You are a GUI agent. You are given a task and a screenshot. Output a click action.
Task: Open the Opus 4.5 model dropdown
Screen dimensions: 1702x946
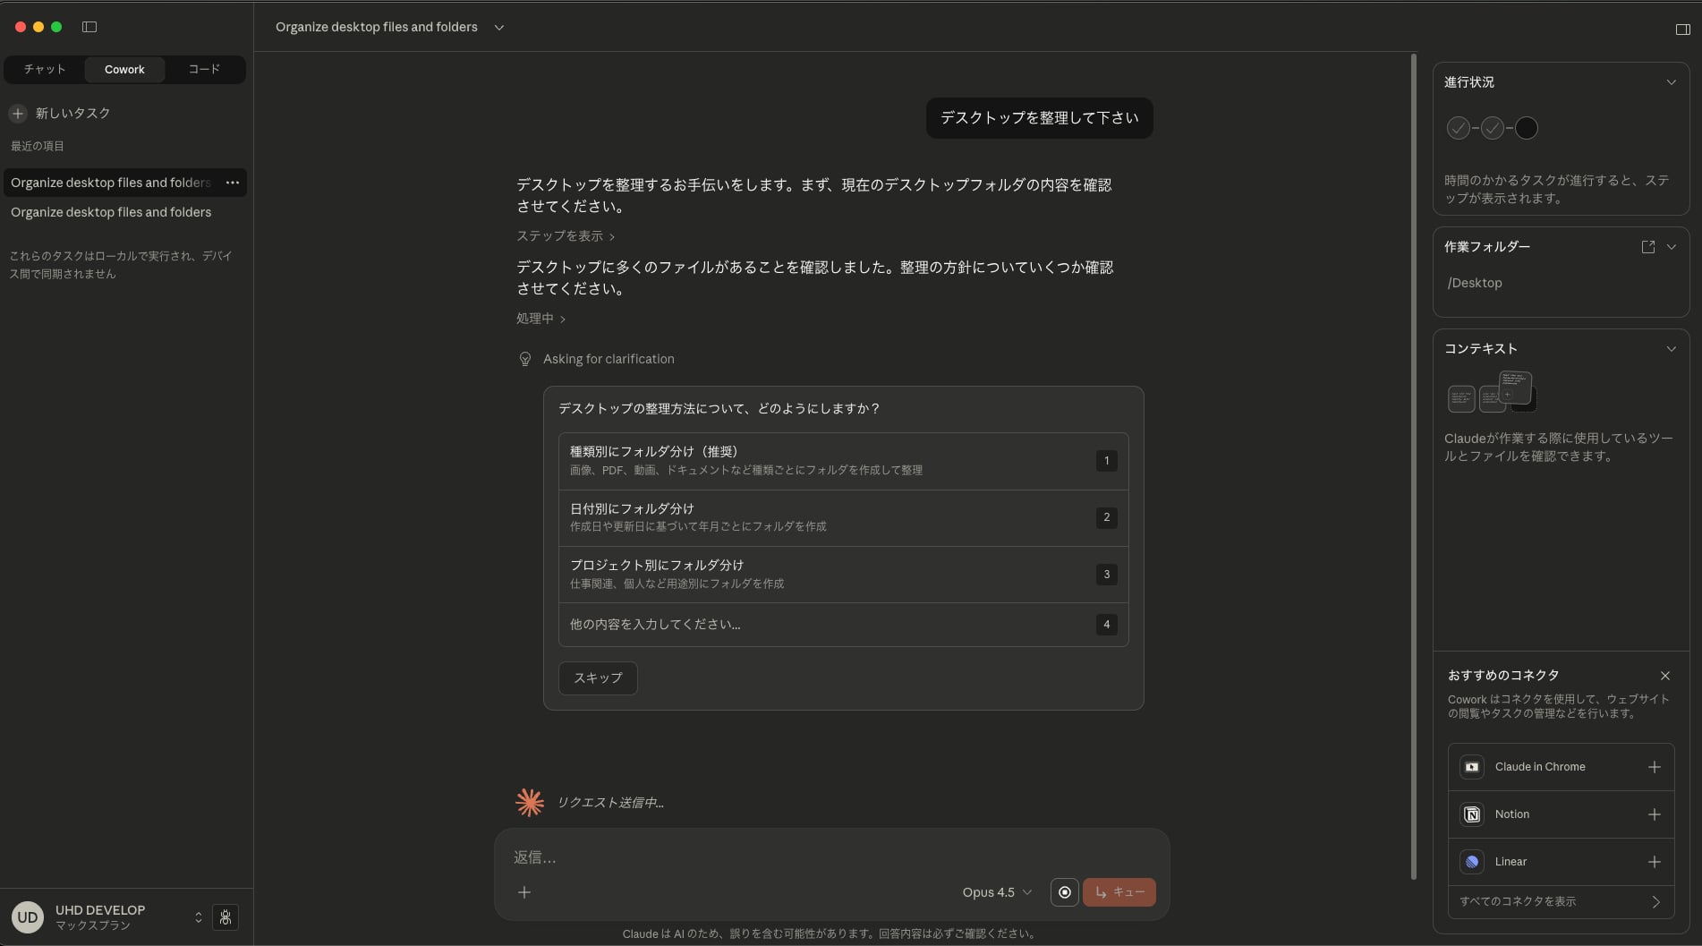[x=997, y=892]
